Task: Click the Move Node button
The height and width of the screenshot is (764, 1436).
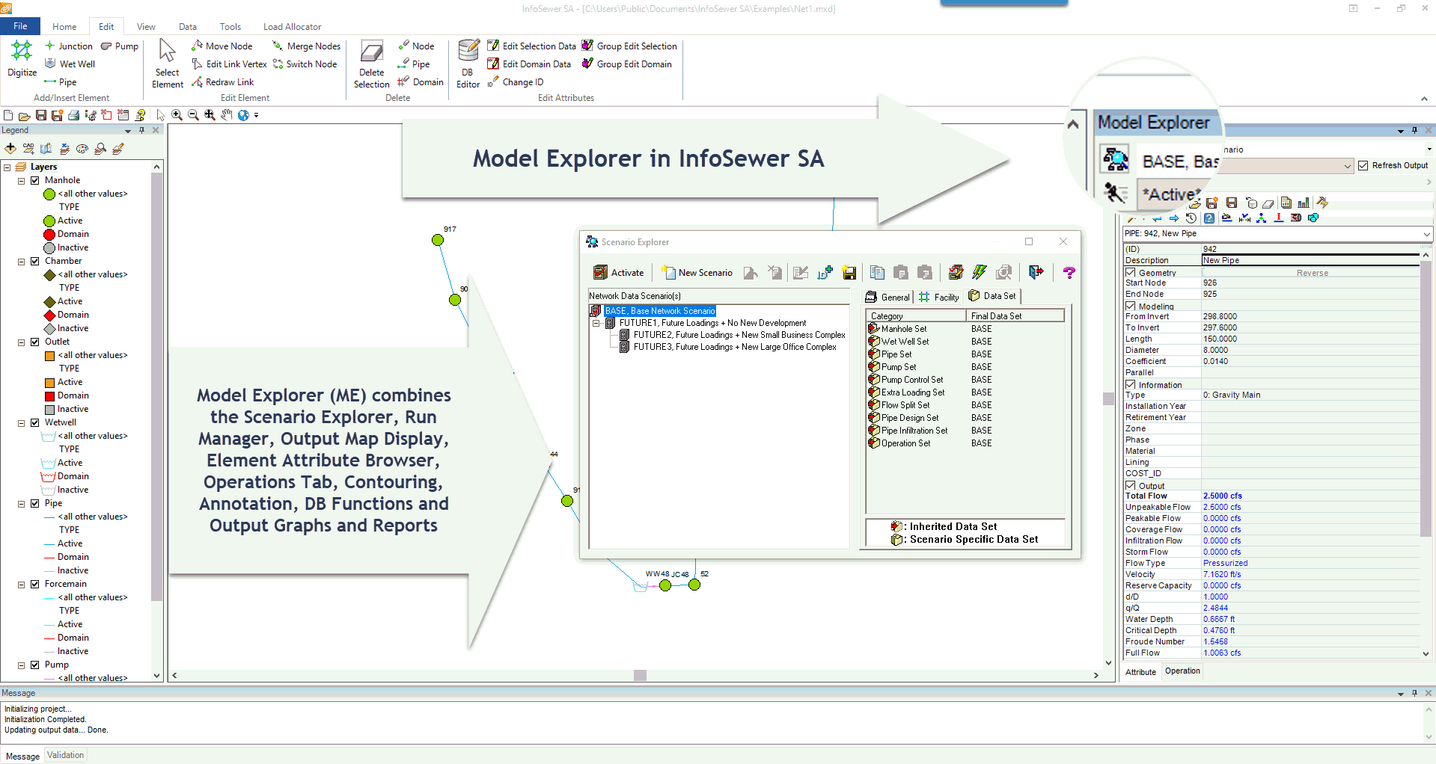Action: coord(222,46)
